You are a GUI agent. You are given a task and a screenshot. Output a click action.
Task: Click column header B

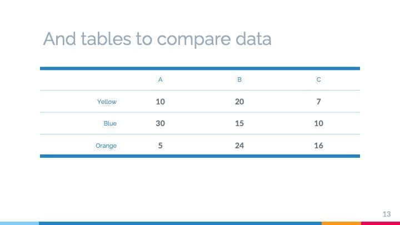pyautogui.click(x=239, y=79)
